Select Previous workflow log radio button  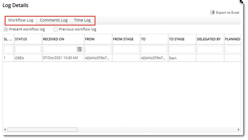tap(56, 29)
